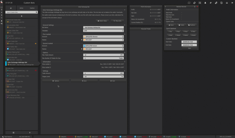Screen dimensions: 235x138
Task: Click market info icon under First market
Action: pos(82,40)
